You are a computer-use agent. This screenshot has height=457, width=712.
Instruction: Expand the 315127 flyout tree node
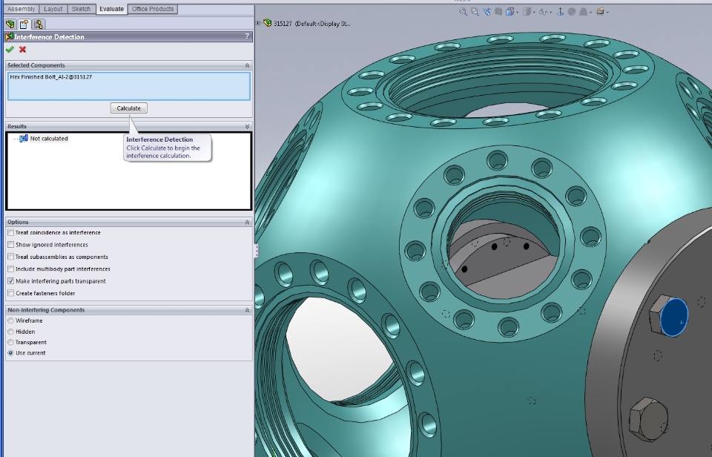pyautogui.click(x=258, y=23)
